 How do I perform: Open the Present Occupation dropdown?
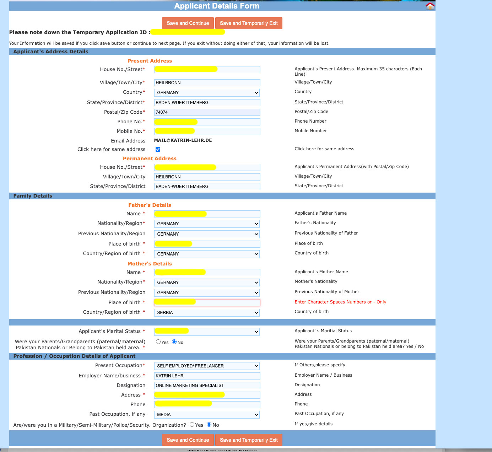[207, 366]
